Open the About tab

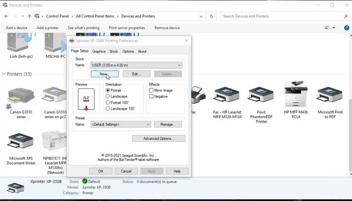coord(142,51)
